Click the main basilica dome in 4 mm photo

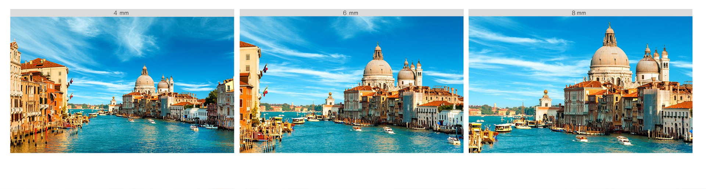[x=144, y=80]
